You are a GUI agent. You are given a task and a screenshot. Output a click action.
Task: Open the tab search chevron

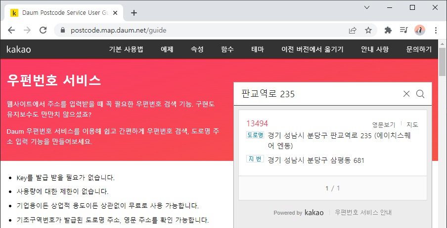pos(367,7)
